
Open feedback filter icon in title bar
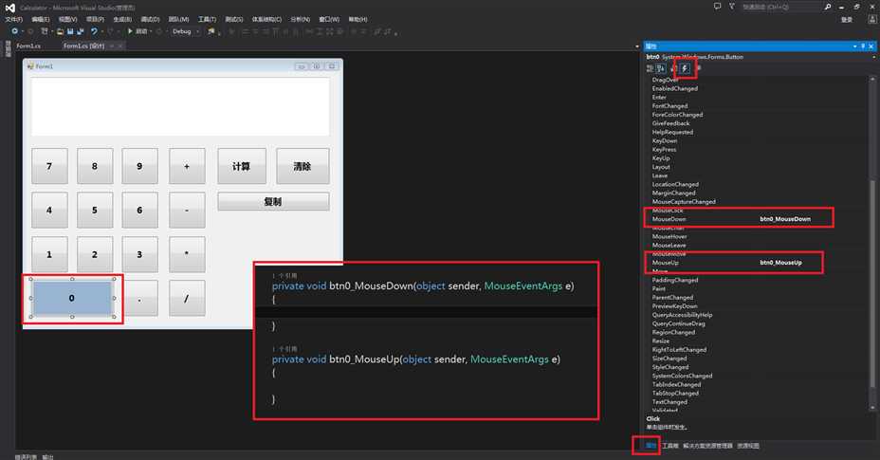(x=732, y=7)
